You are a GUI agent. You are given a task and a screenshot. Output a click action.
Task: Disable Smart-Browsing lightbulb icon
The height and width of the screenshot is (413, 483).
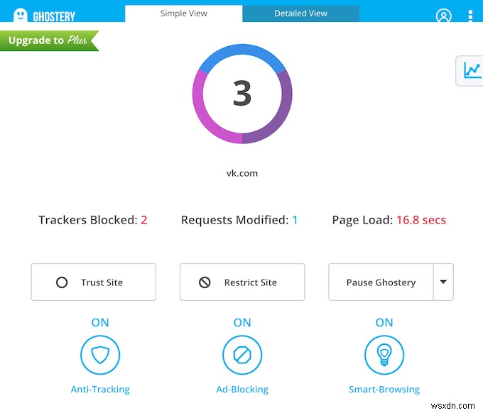point(384,355)
